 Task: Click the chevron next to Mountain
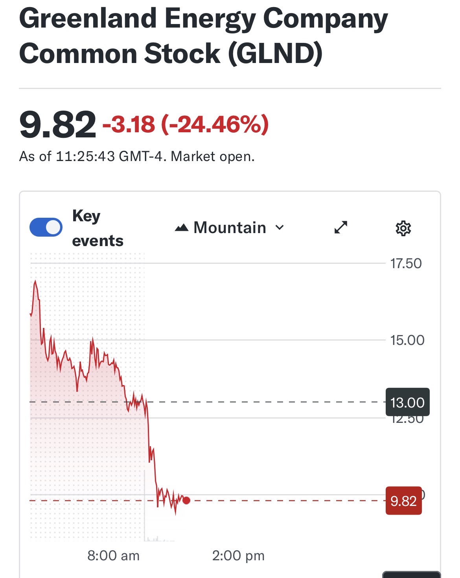click(280, 228)
